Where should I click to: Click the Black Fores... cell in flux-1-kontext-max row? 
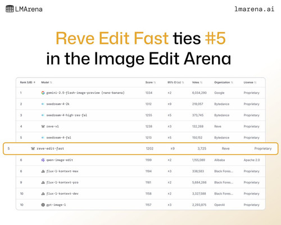224,171
